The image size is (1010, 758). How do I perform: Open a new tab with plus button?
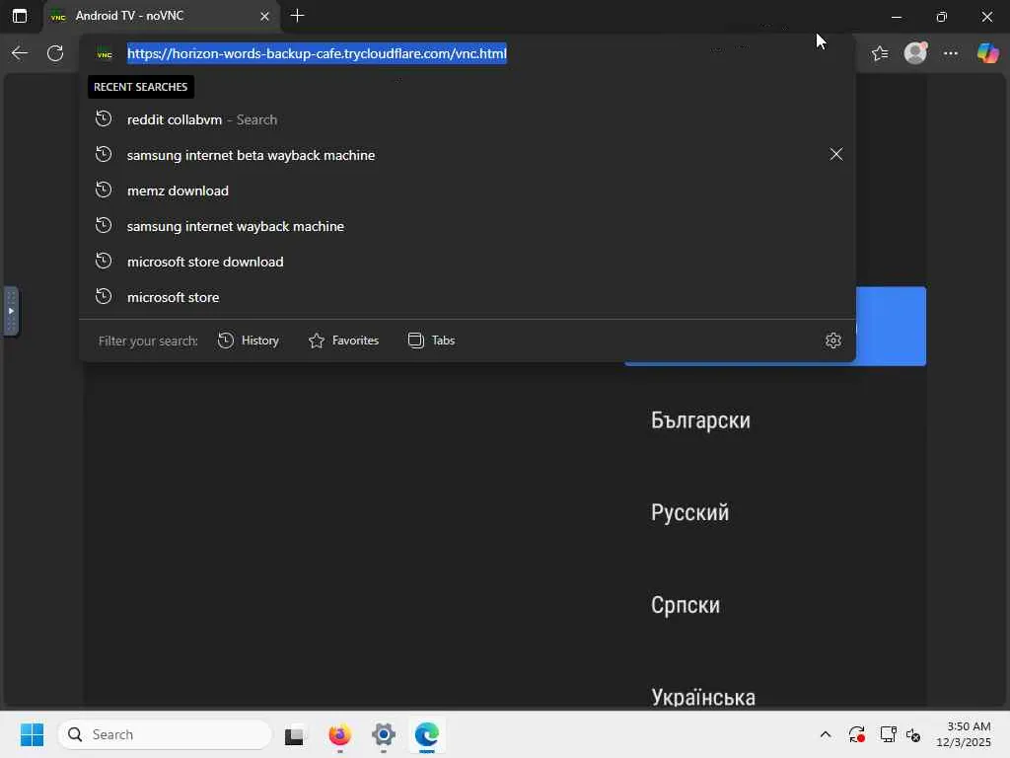[x=297, y=16]
